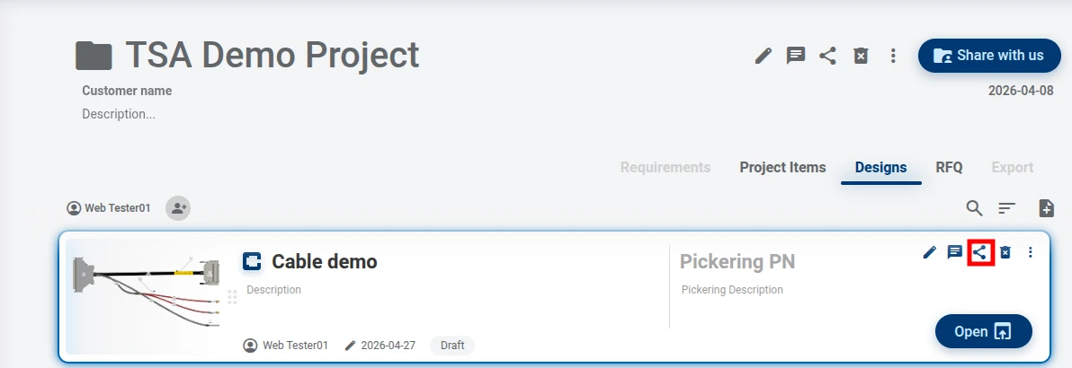Click the Cable demo cable thumbnail
The height and width of the screenshot is (368, 1072).
coord(146,294)
